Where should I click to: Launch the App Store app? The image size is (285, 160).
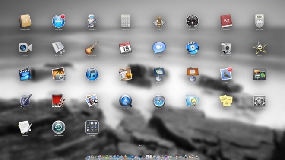59,21
